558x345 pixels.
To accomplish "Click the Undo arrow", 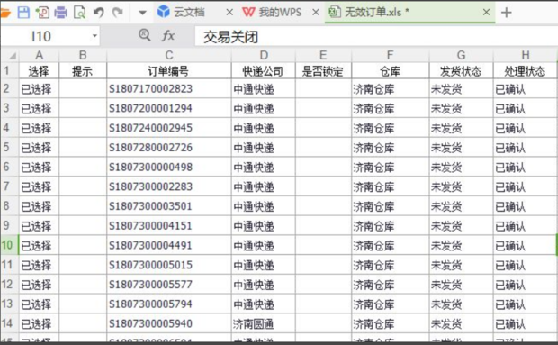I will (x=99, y=13).
